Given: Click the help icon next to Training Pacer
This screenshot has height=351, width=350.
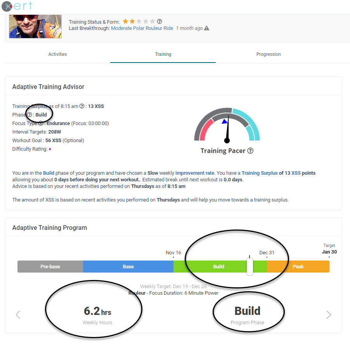Looking at the screenshot, I should [x=250, y=151].
